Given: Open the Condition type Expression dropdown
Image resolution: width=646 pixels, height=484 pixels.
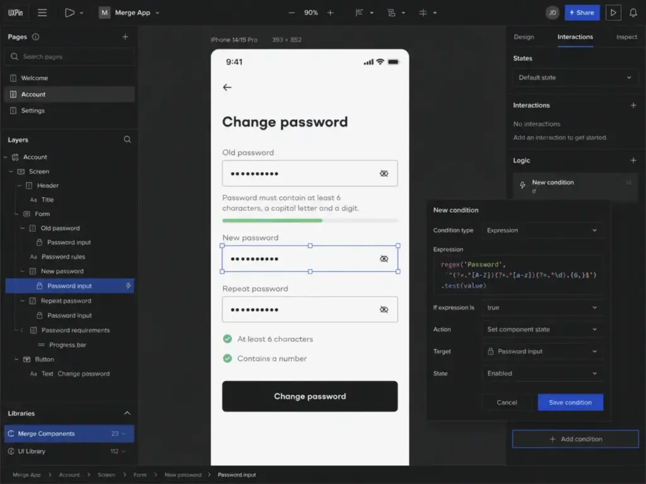Looking at the screenshot, I should click(x=542, y=231).
